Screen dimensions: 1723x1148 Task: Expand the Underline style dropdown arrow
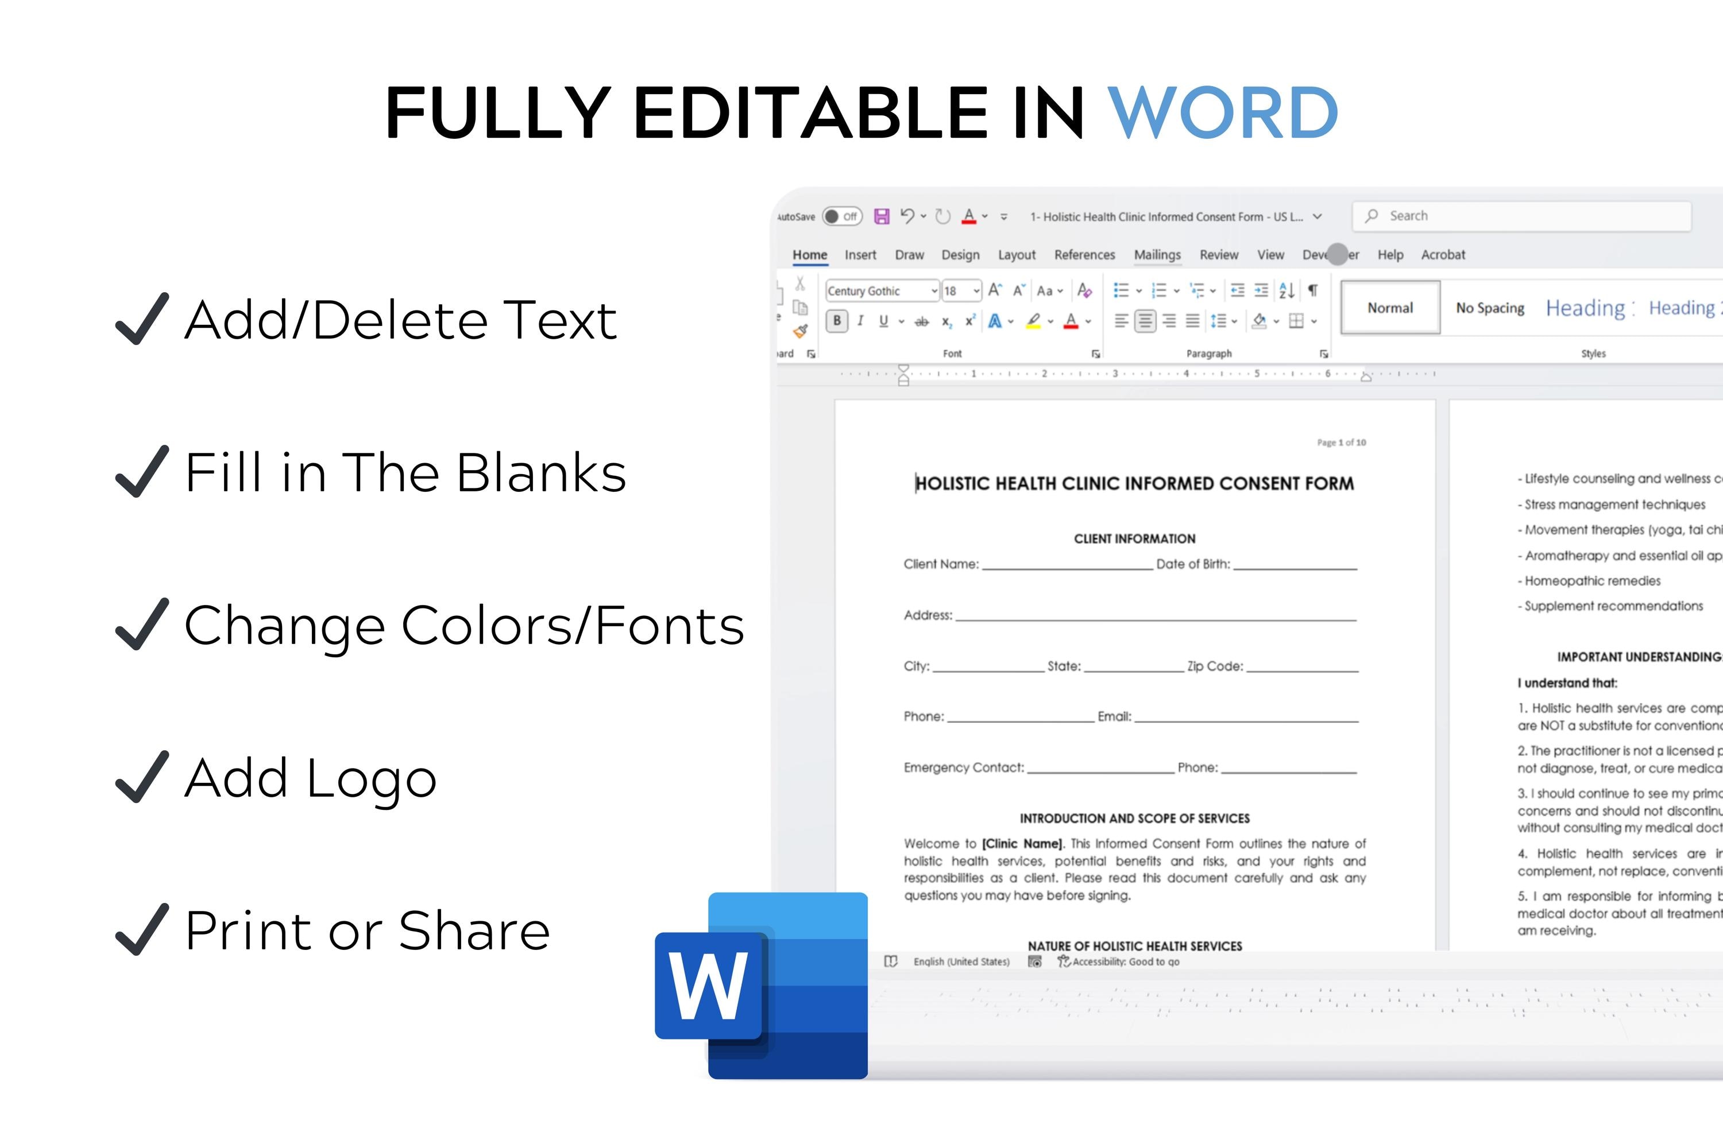coord(901,321)
